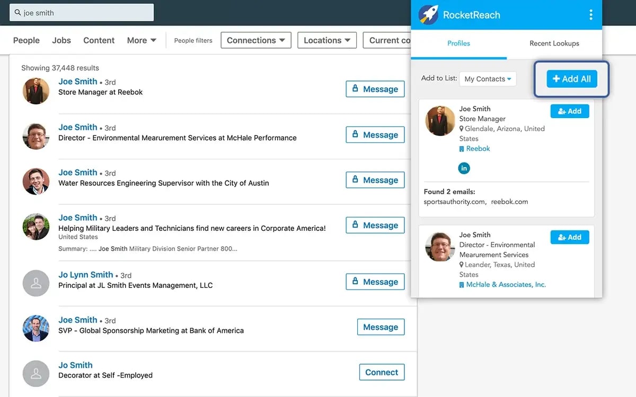Click the LinkedIn badge on Joe Smith's RocketReach card
The width and height of the screenshot is (636, 397).
point(464,168)
